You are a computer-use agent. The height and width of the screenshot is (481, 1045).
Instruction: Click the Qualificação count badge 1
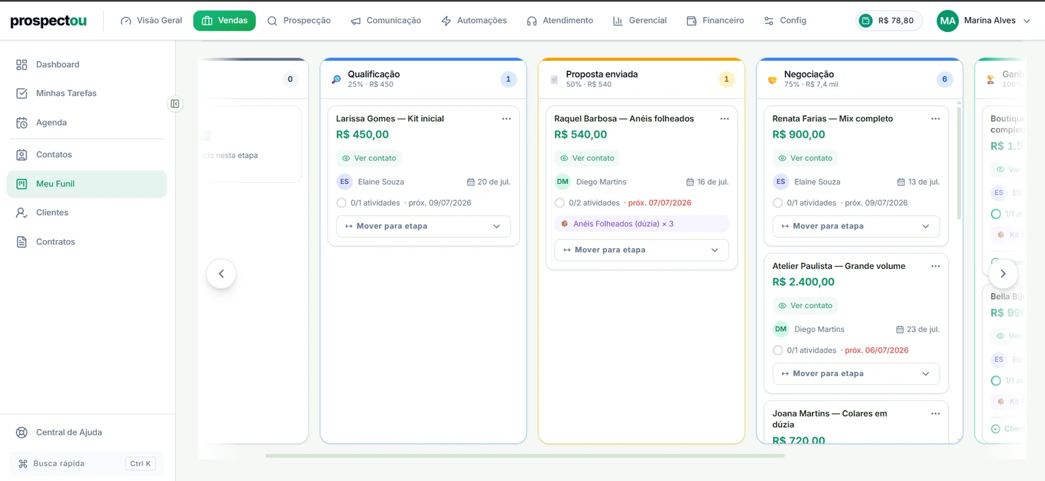508,79
